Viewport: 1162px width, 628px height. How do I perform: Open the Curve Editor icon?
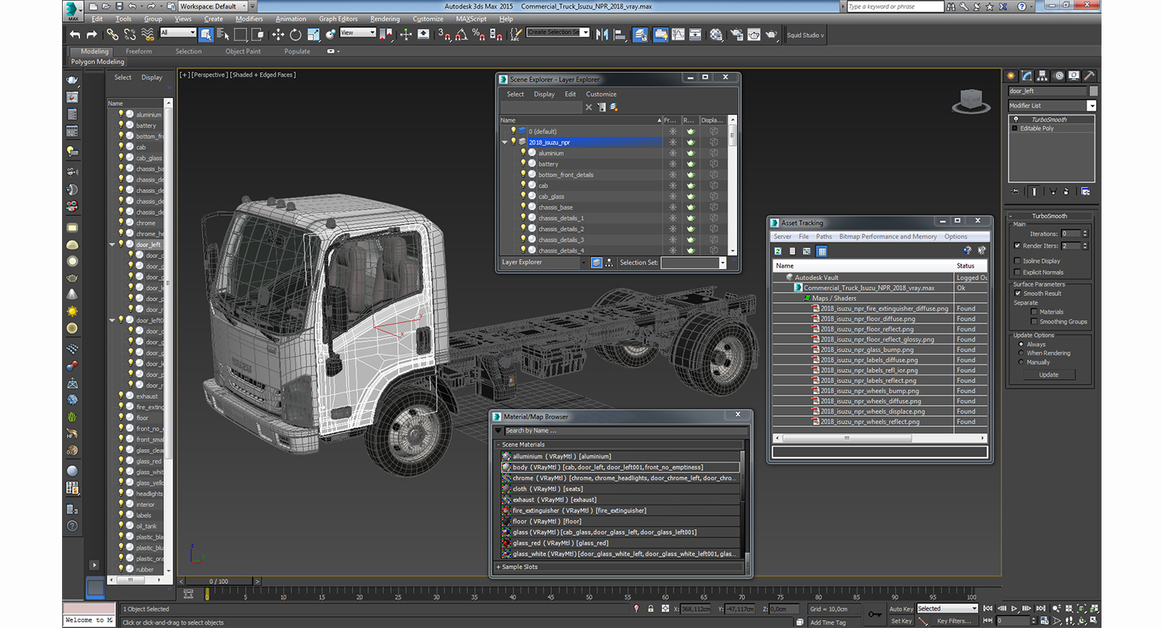(x=678, y=35)
